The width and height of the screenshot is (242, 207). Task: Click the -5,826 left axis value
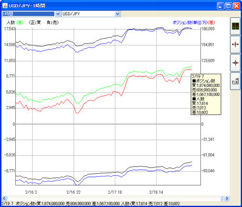10,155
